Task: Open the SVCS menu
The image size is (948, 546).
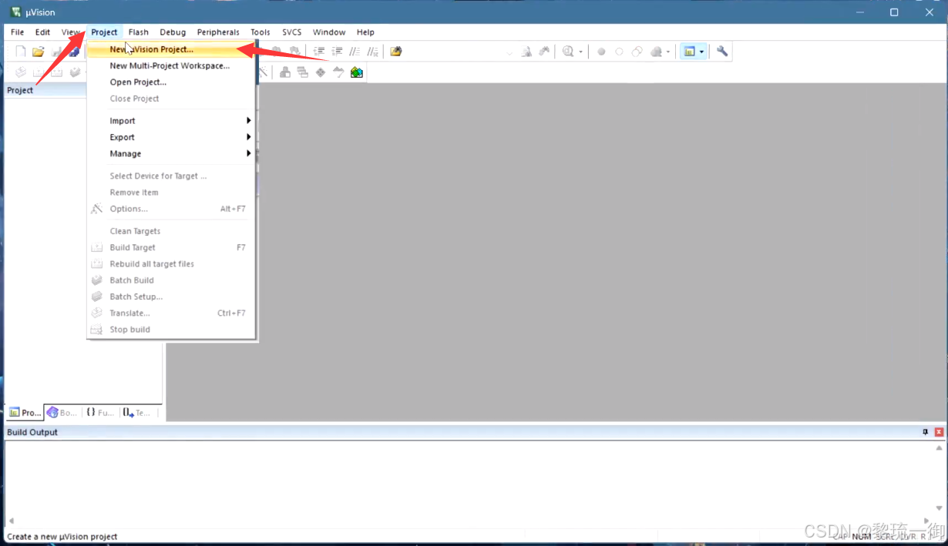Action: pos(292,32)
